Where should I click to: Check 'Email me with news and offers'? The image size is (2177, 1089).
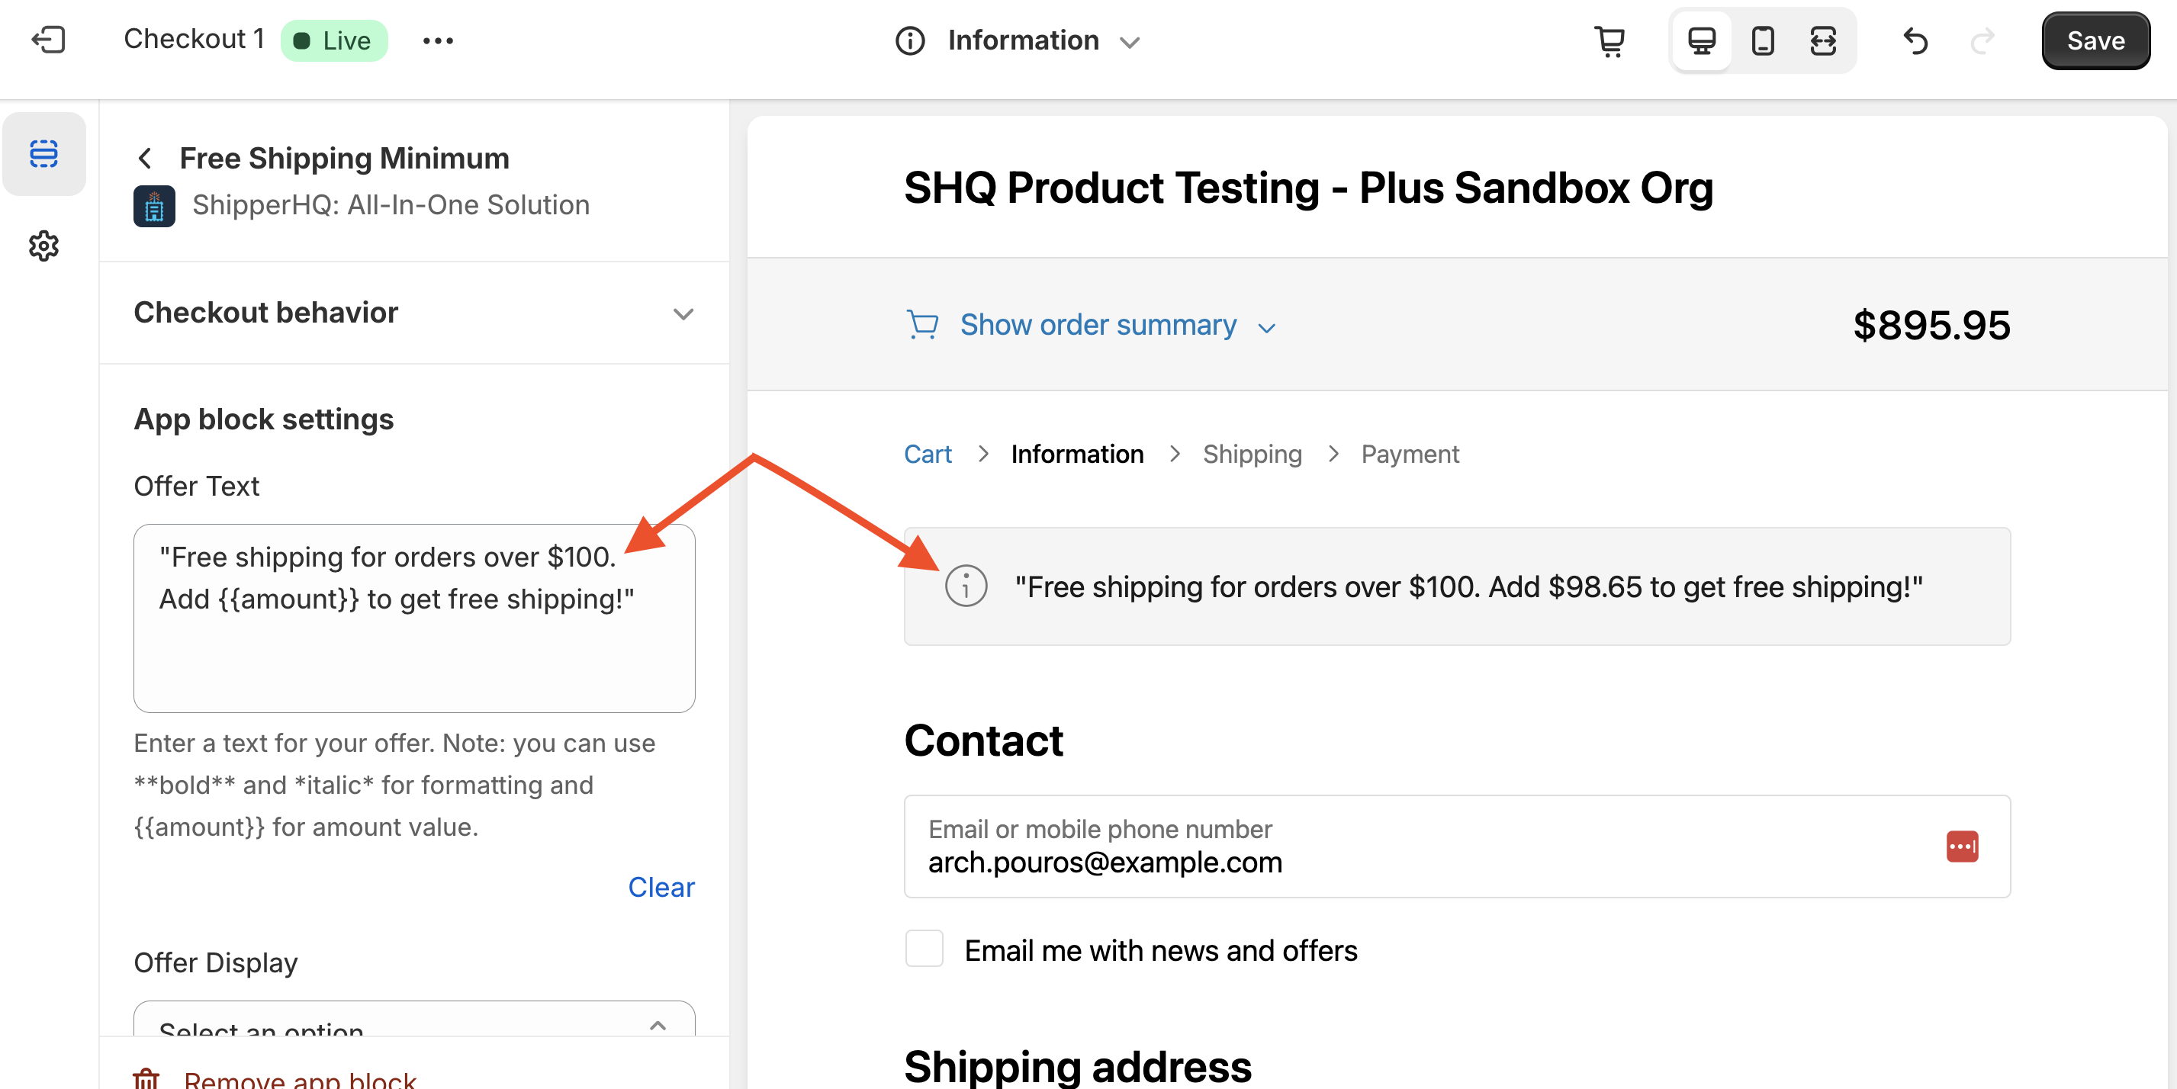click(924, 949)
